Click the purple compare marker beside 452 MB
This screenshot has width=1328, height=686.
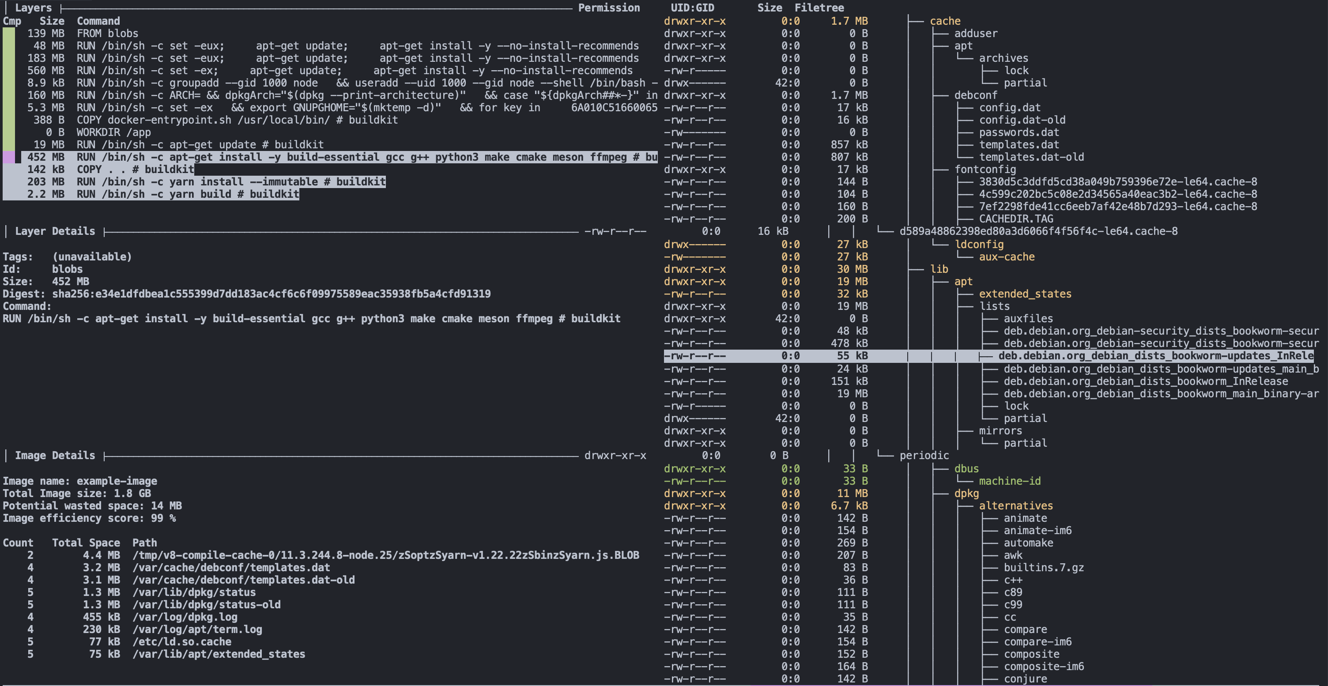click(9, 157)
